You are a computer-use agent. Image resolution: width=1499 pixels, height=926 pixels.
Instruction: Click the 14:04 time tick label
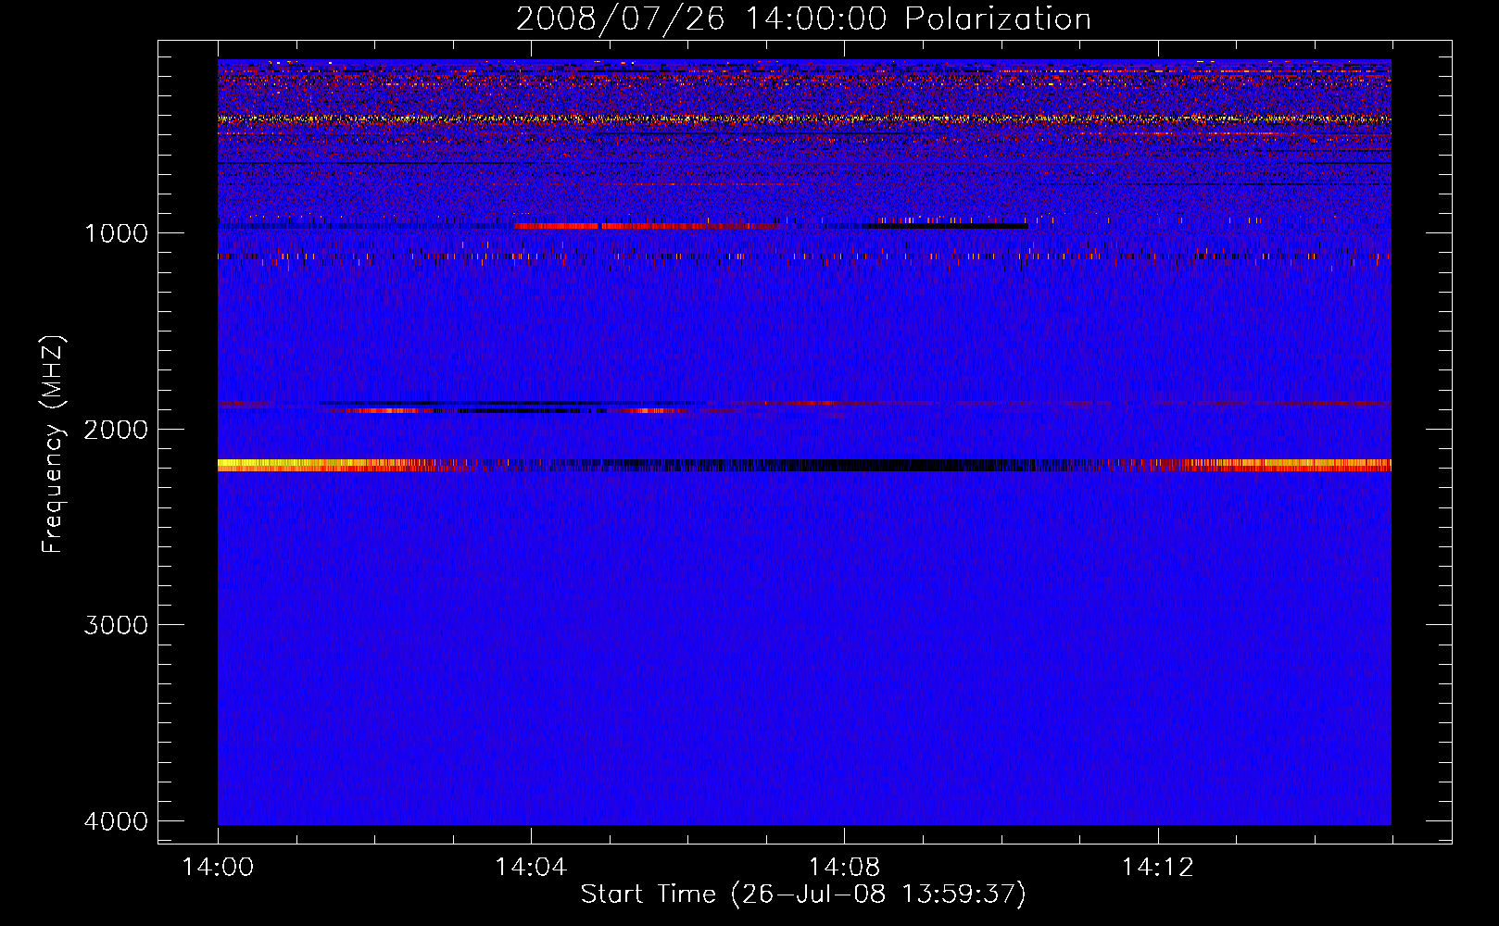pyautogui.click(x=531, y=868)
